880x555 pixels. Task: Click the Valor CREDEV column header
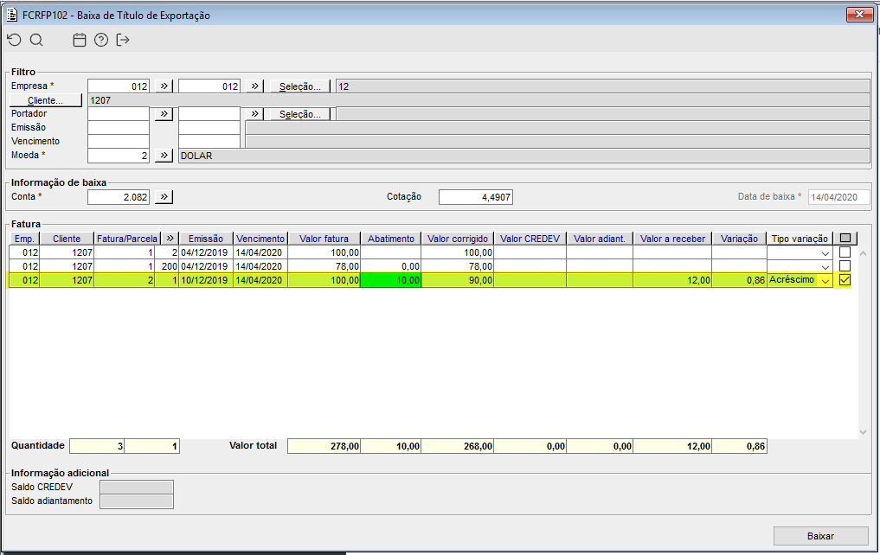click(x=530, y=239)
